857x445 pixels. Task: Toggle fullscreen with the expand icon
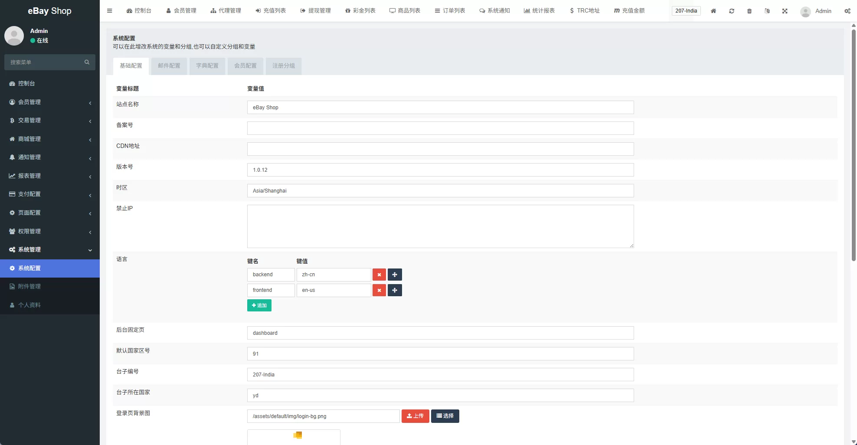point(785,11)
